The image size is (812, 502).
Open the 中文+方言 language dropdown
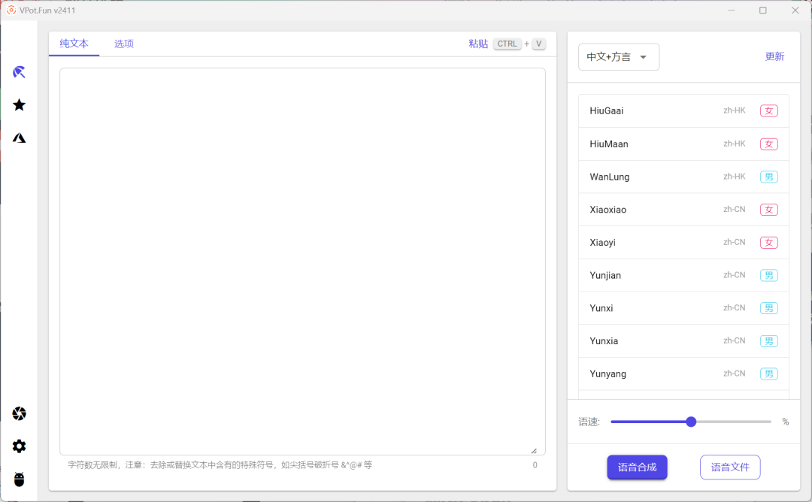pyautogui.click(x=618, y=57)
